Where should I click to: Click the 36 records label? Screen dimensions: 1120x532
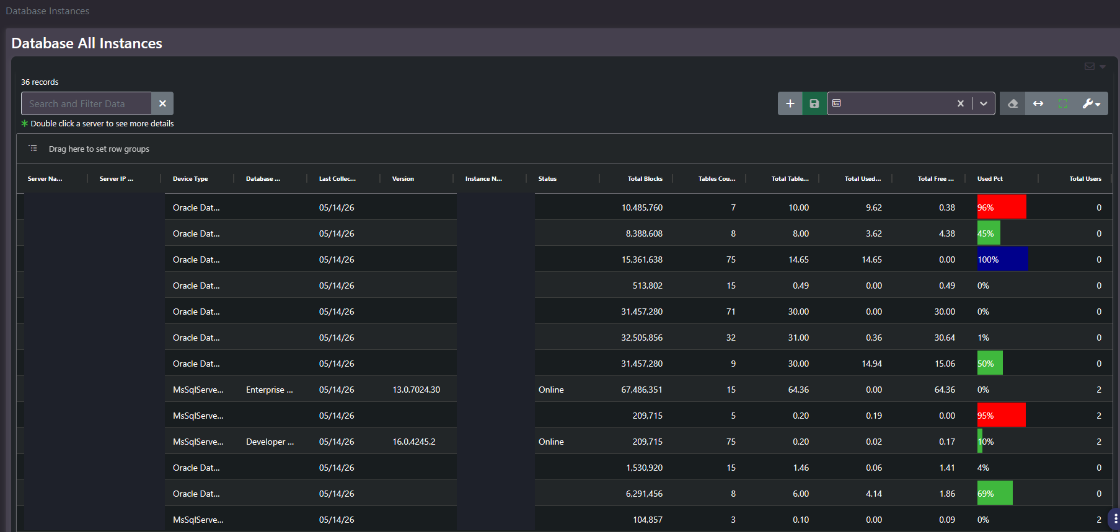click(x=40, y=82)
